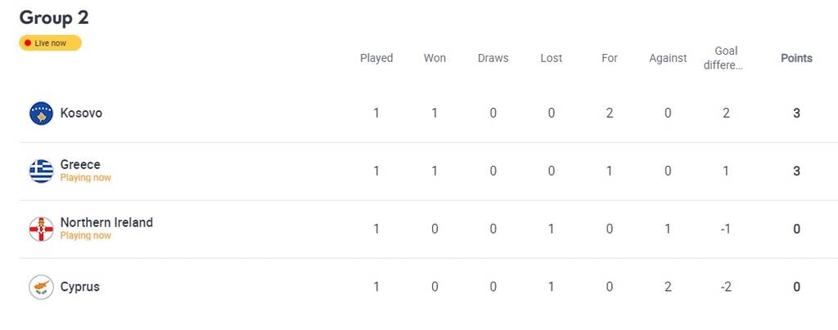Click the Cyprus flag icon
The height and width of the screenshot is (330, 838).
41,287
